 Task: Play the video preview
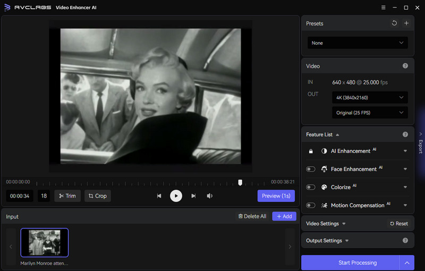click(x=176, y=196)
